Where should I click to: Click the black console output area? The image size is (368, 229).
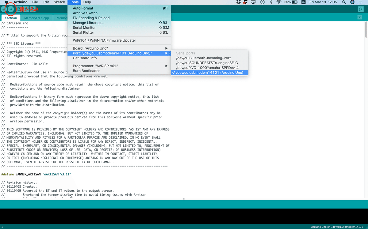point(184,216)
